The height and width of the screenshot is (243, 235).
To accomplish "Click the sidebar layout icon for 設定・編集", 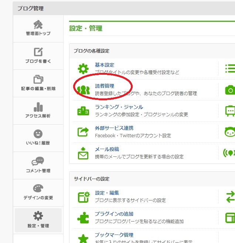I will click(83, 197).
